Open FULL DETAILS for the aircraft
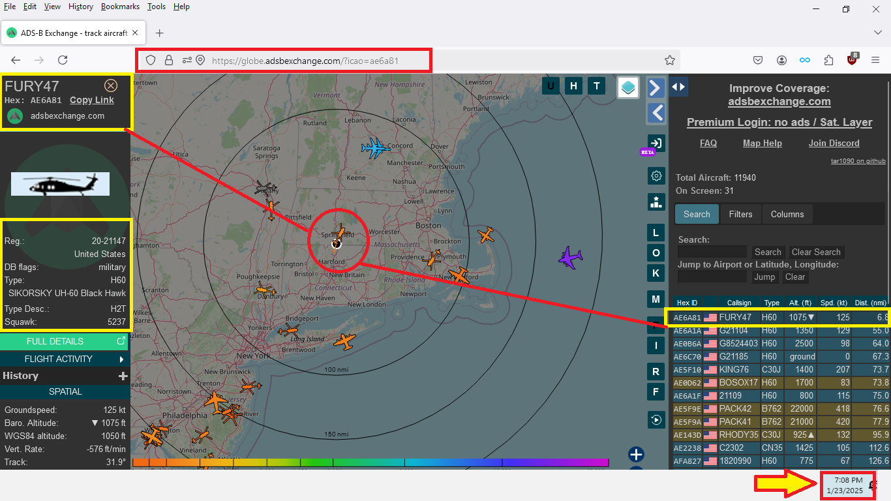Screen dimensions: 891x501 [64, 341]
